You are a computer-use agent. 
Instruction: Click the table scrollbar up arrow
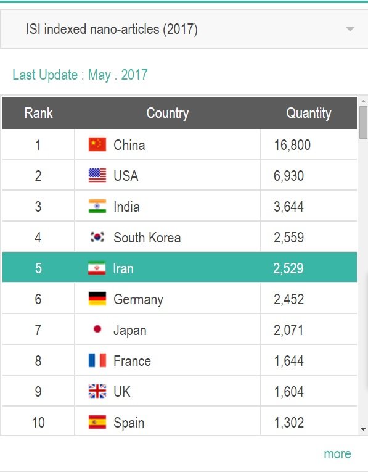click(x=363, y=101)
